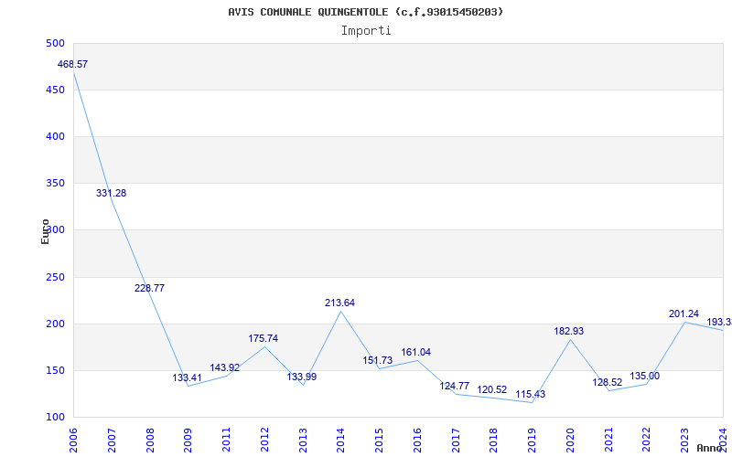This screenshot has height=457, width=732.
Task: Click year 2017 on x-axis
Action: 456,441
